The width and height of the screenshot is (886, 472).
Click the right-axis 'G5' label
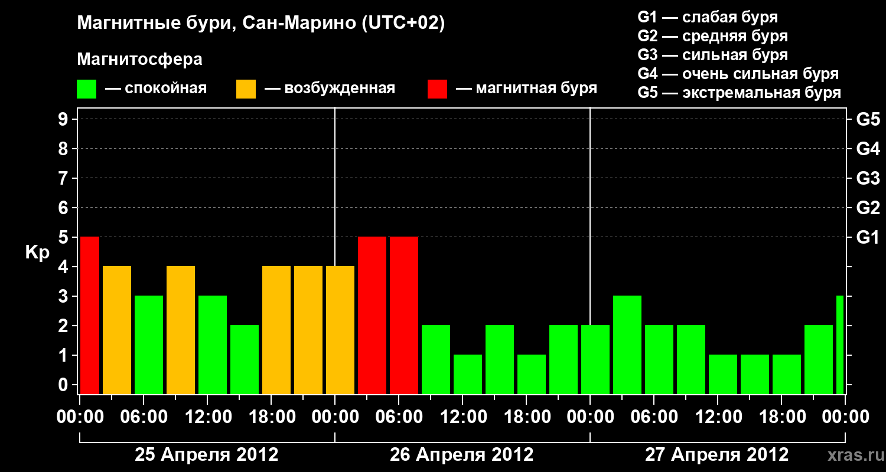[x=868, y=119]
